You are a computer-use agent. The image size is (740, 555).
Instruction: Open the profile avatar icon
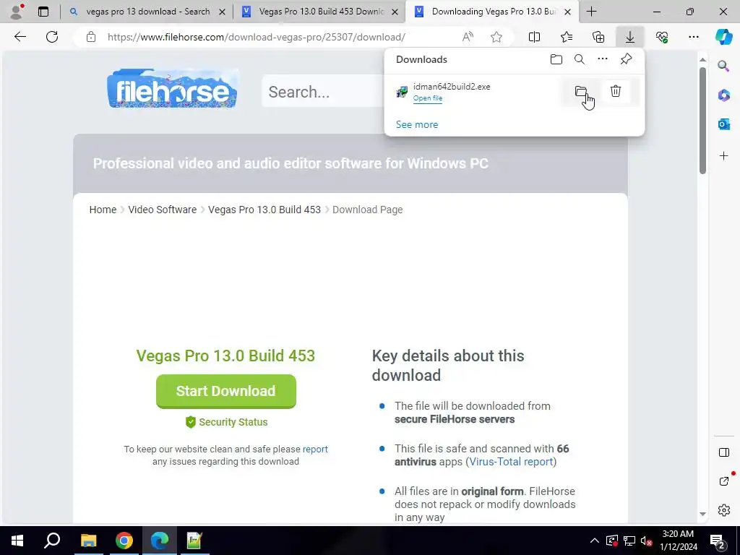pos(16,12)
